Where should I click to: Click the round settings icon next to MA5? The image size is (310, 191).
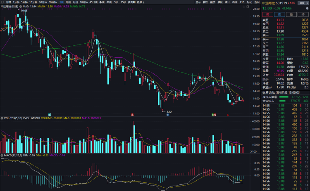coord(21,7)
